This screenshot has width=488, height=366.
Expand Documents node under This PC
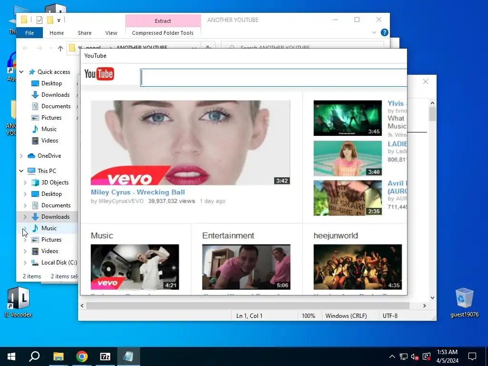click(x=25, y=205)
